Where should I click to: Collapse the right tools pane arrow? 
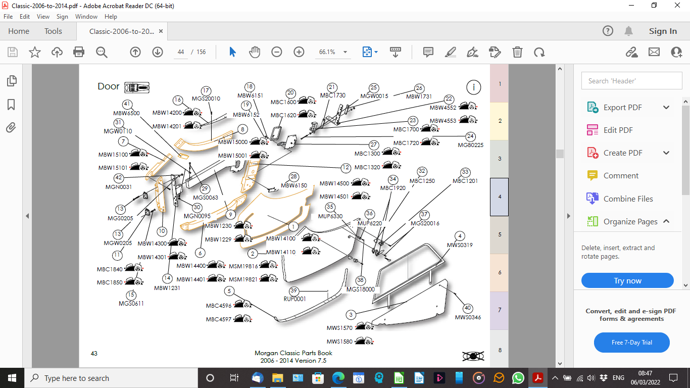click(x=568, y=216)
